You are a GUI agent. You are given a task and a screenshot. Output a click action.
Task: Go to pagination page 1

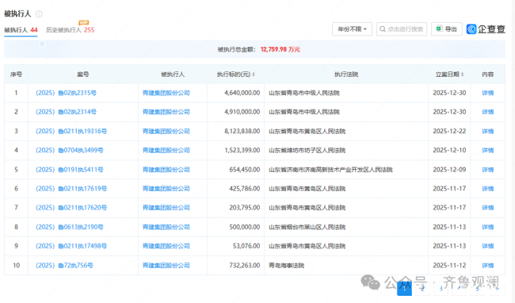pos(404,289)
